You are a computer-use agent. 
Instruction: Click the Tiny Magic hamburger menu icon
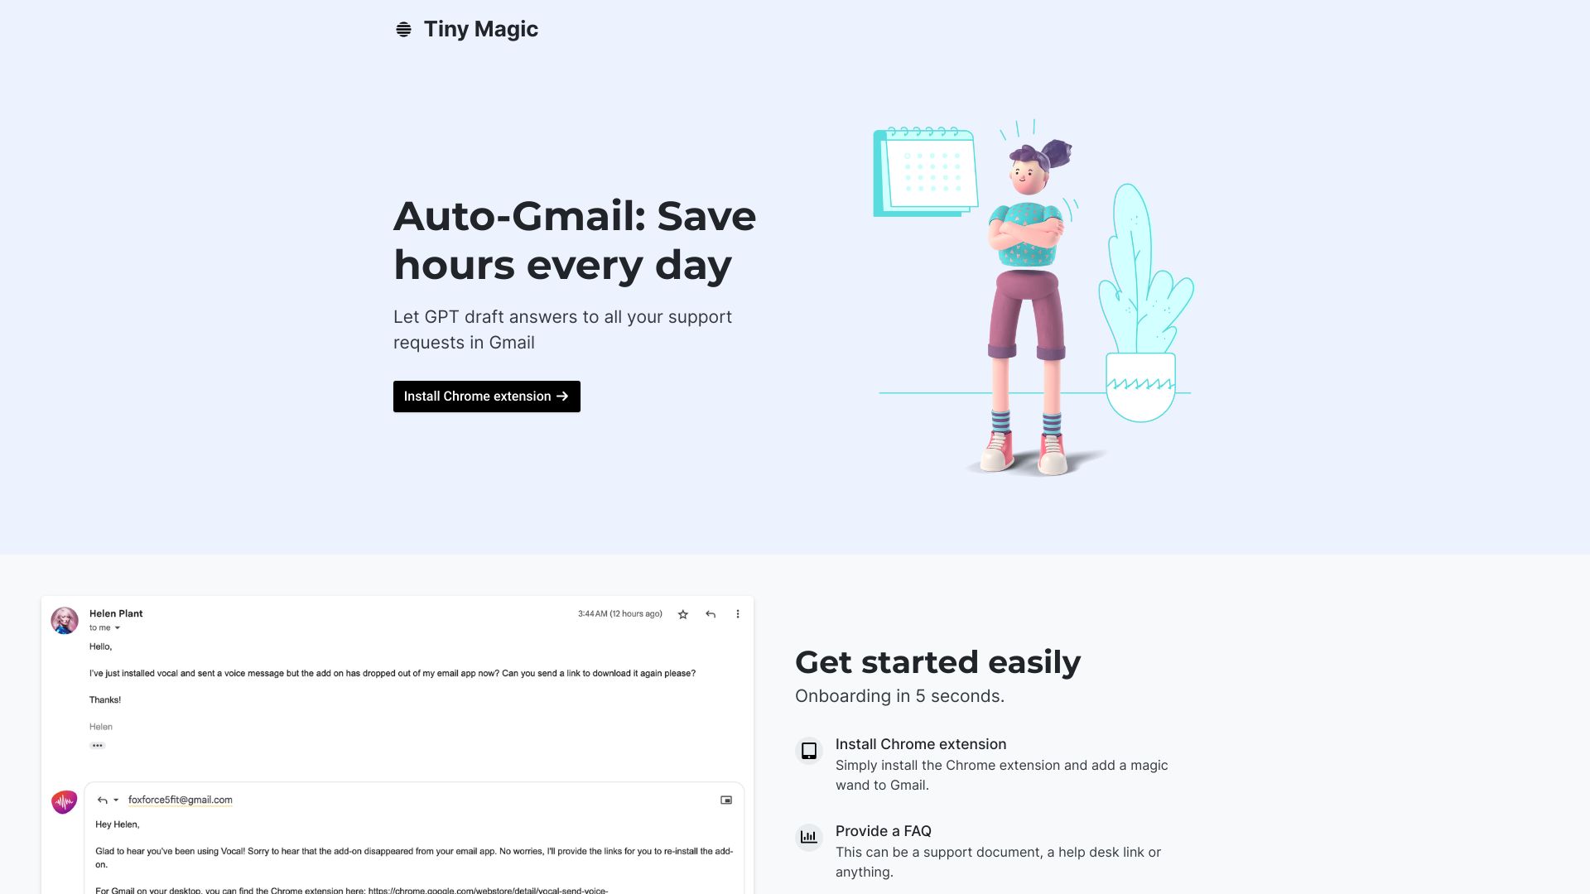coord(403,28)
